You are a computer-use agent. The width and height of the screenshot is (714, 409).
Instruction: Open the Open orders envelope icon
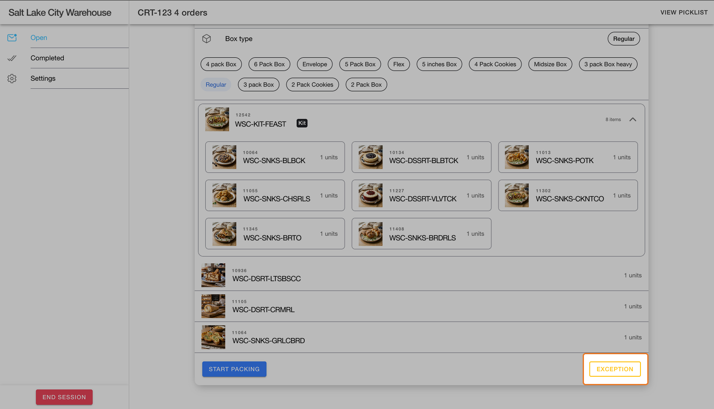pyautogui.click(x=12, y=38)
